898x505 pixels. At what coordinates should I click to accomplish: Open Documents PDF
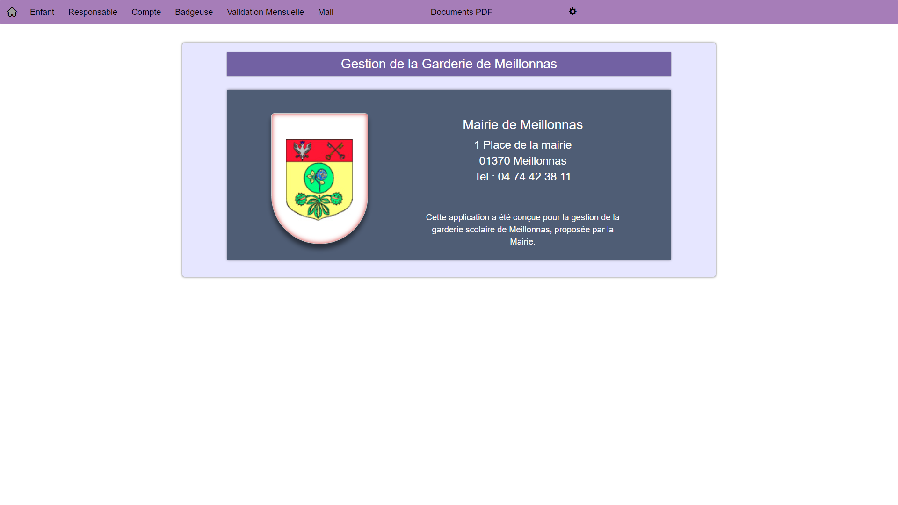click(x=461, y=12)
